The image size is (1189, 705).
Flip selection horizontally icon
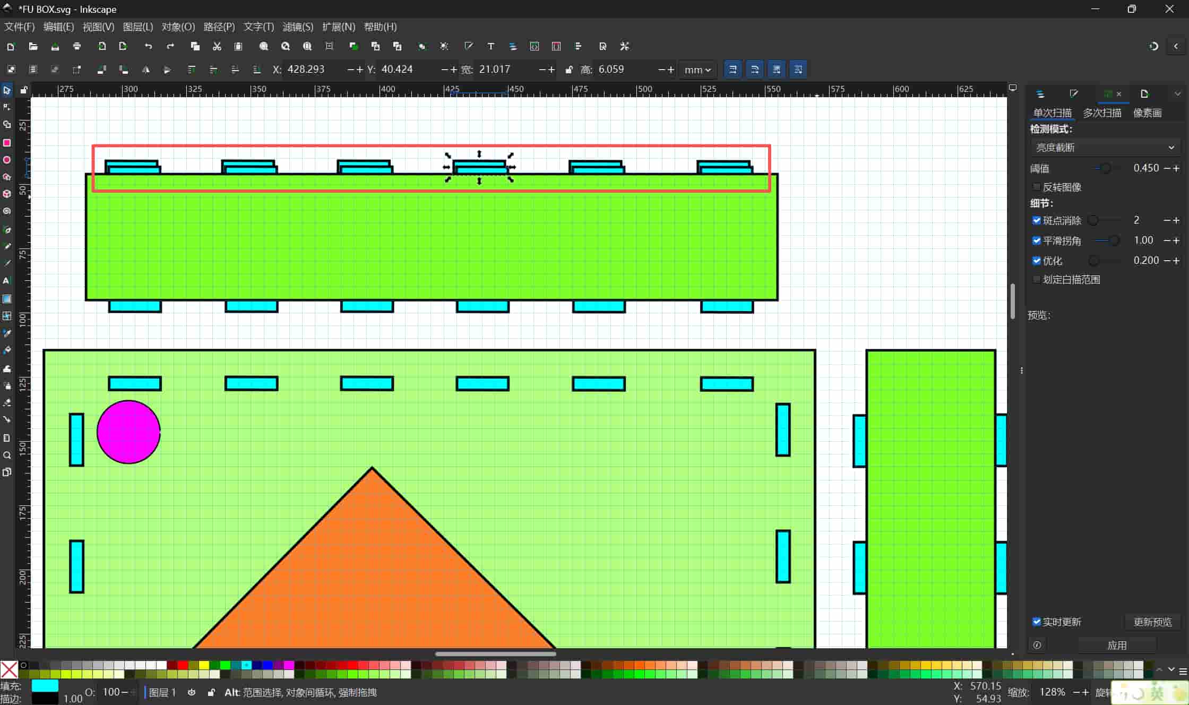(x=145, y=70)
